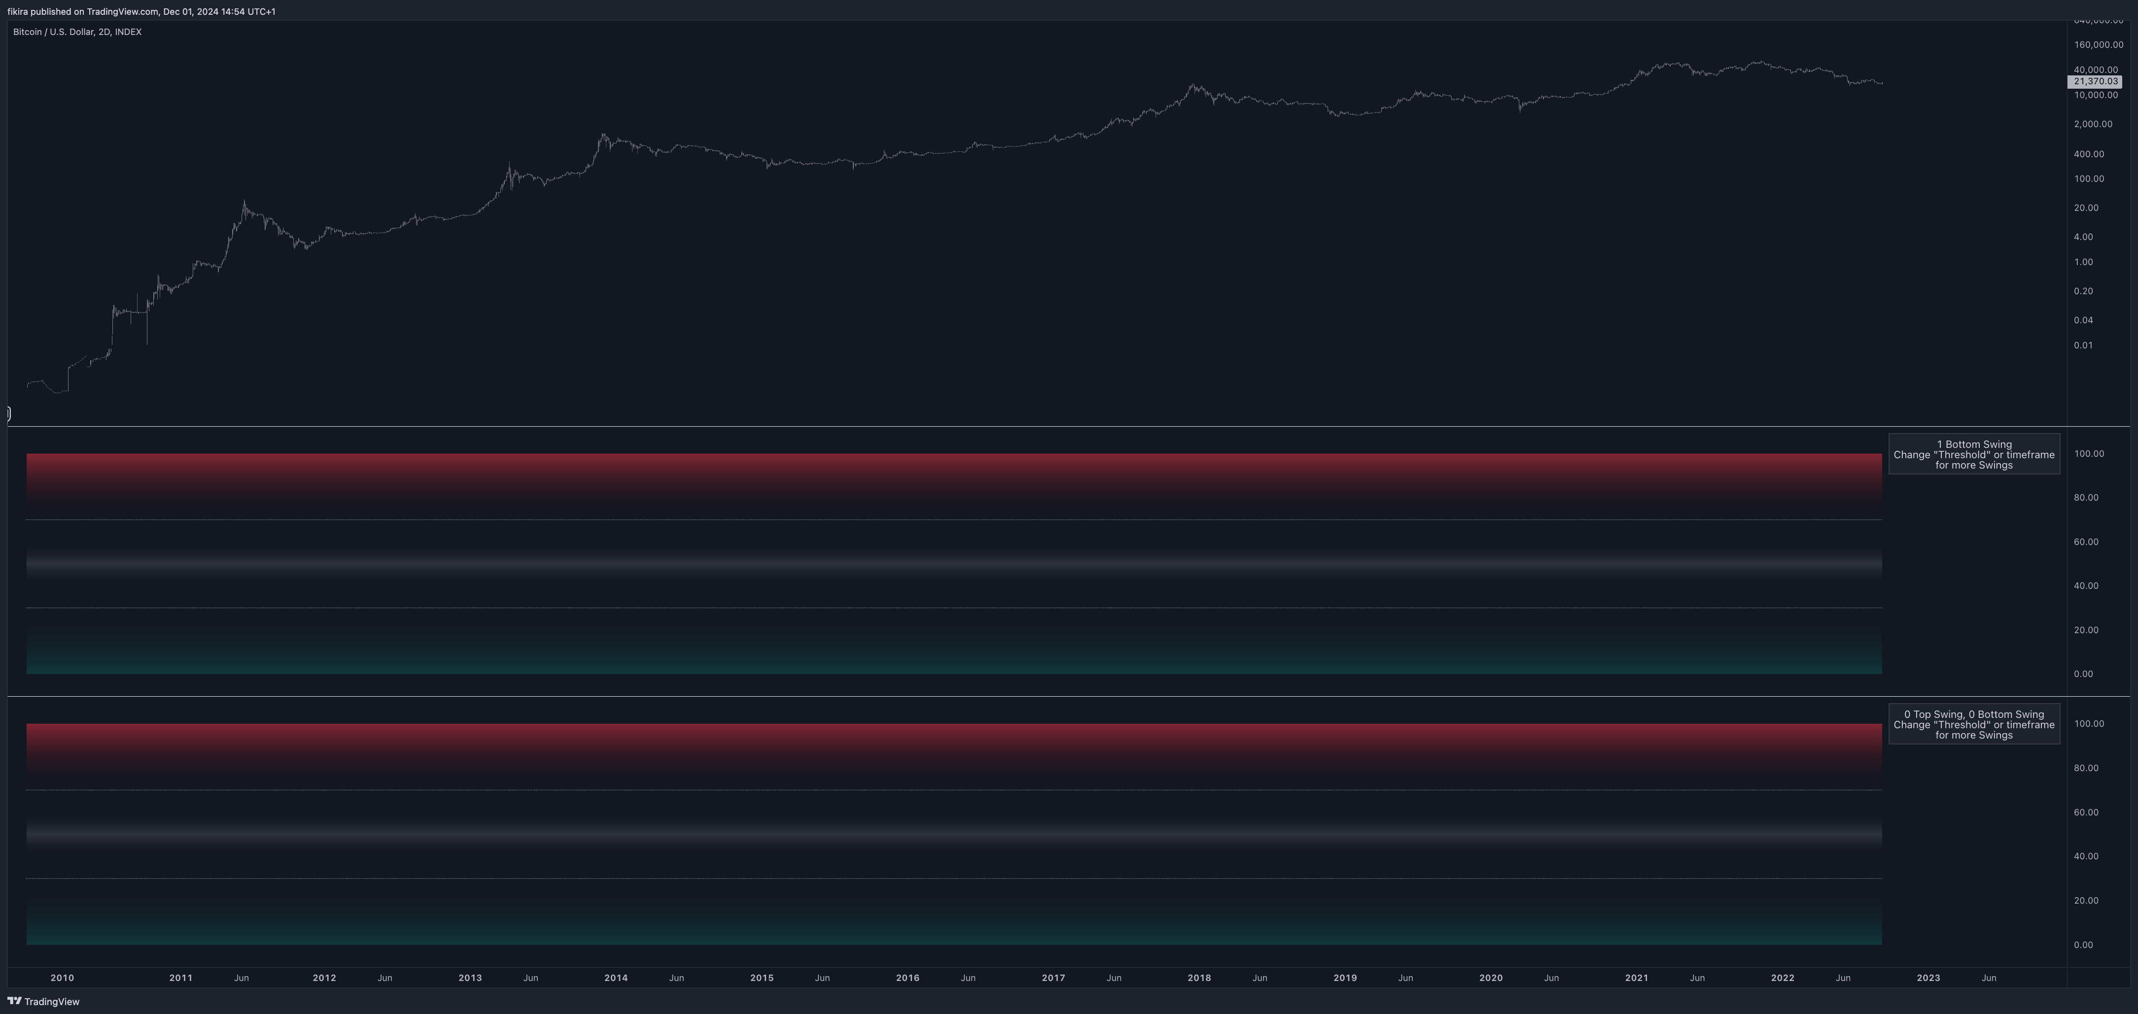
Task: Click the 2022 label on the time axis
Action: [1783, 979]
